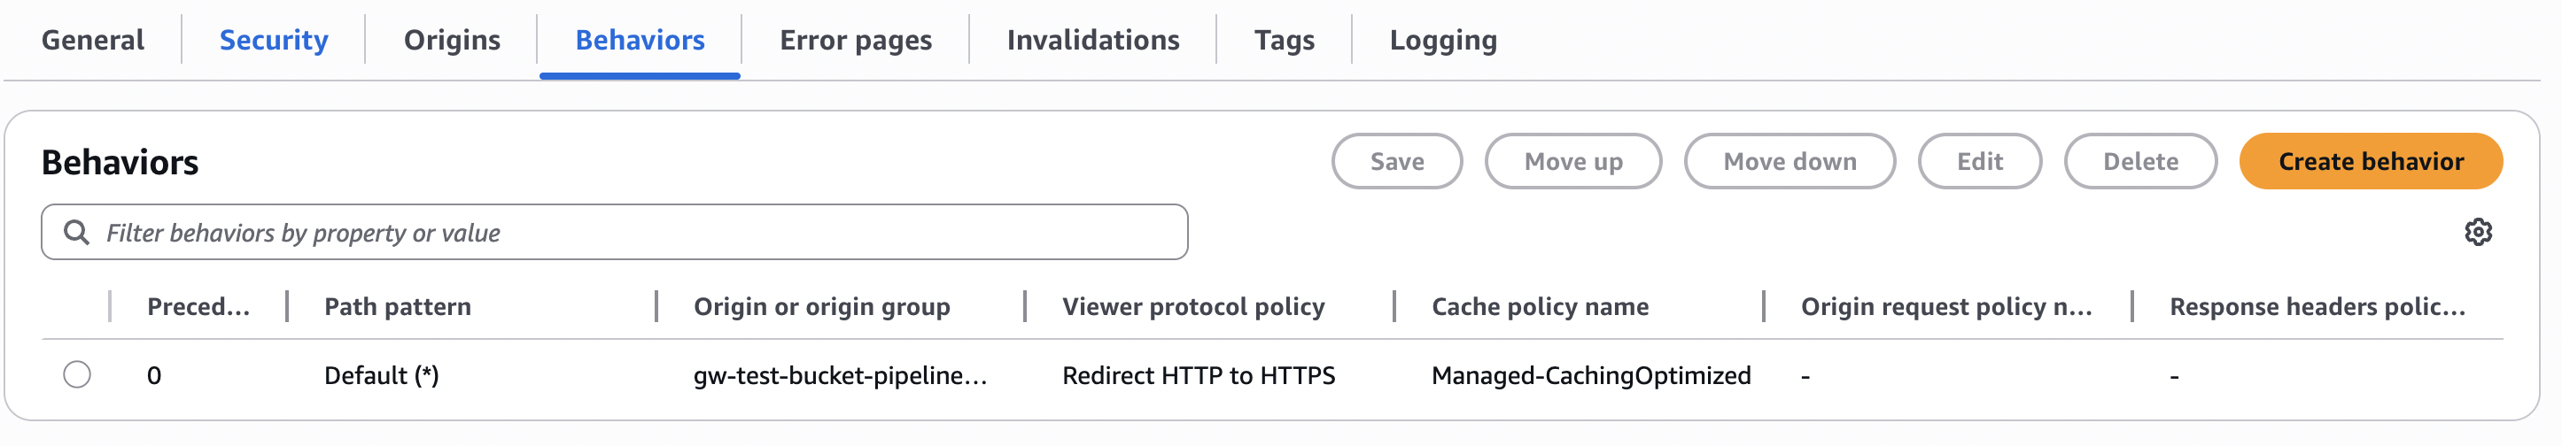
Task: Click the Move down button
Action: click(1789, 161)
